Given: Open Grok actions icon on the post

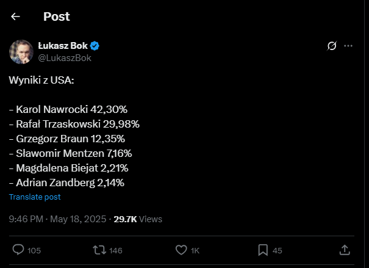Looking at the screenshot, I should (x=332, y=46).
